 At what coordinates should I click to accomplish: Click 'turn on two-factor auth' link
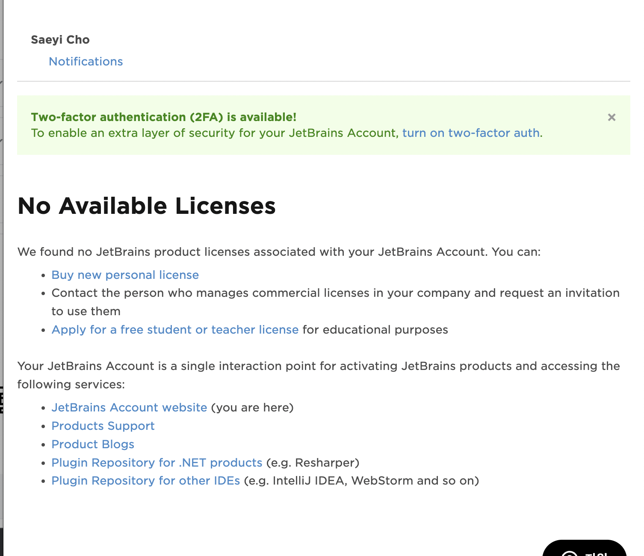point(471,133)
